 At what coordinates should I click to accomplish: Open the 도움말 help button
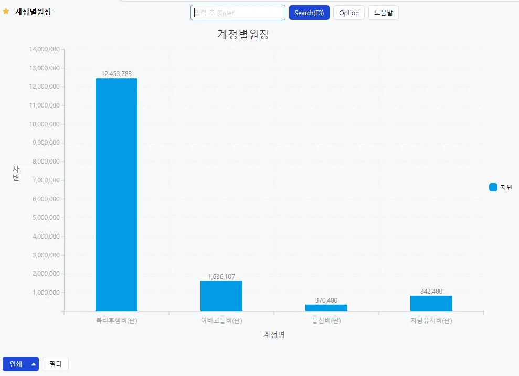(384, 13)
